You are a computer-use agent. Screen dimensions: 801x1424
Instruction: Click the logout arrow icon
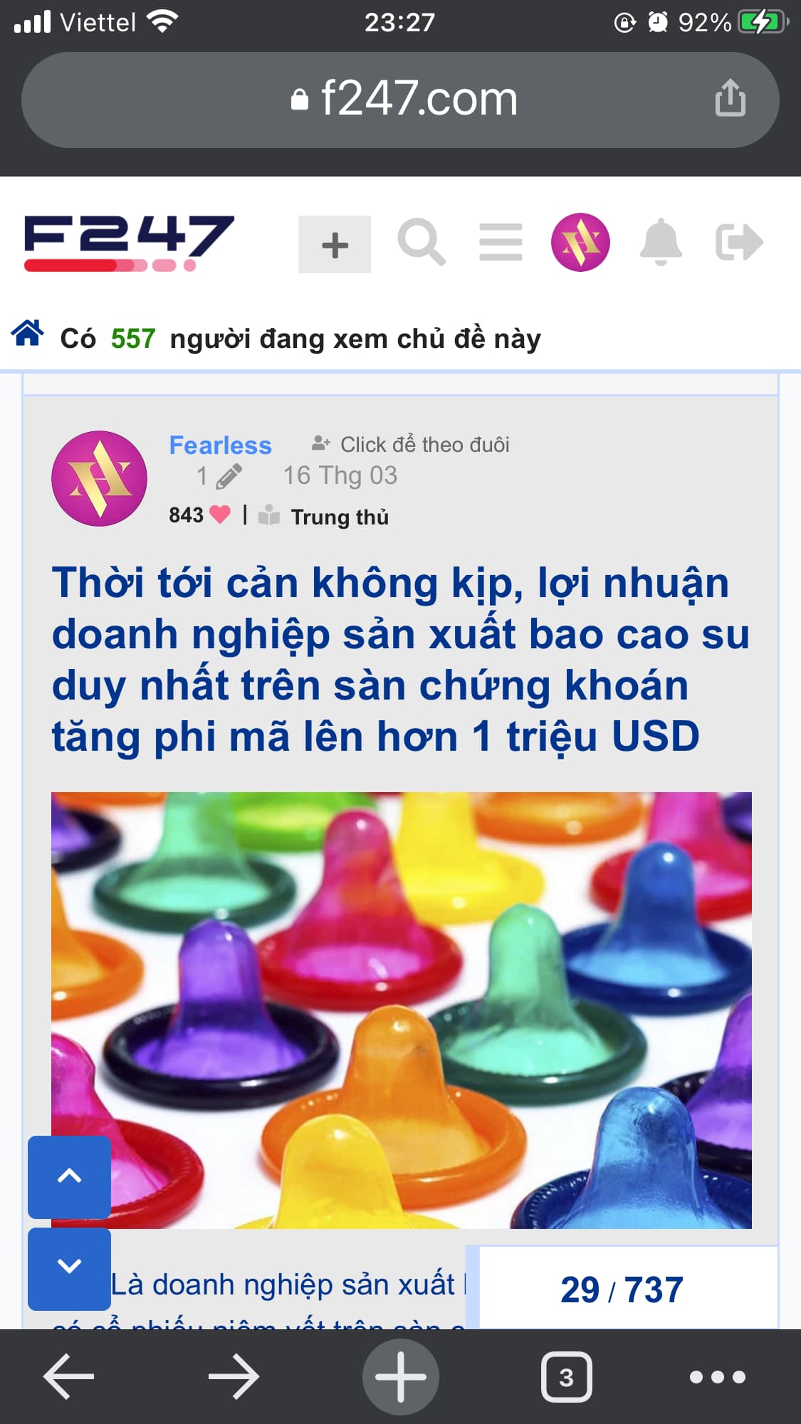tap(739, 242)
